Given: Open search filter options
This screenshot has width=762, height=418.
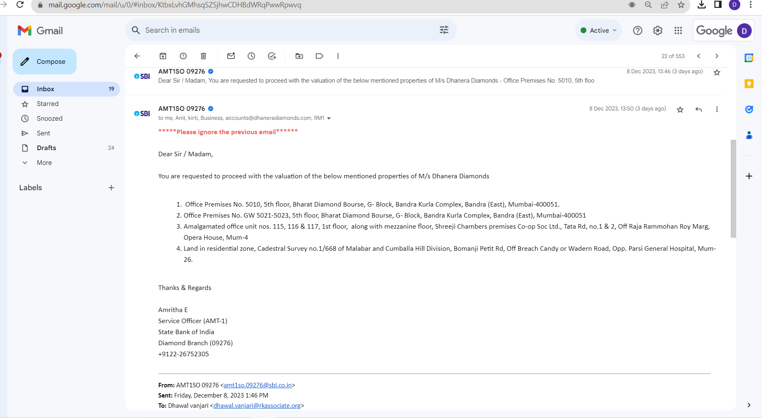Looking at the screenshot, I should click(444, 30).
